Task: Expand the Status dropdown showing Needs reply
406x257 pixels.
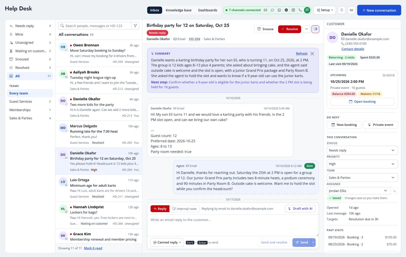Action: 362,150
